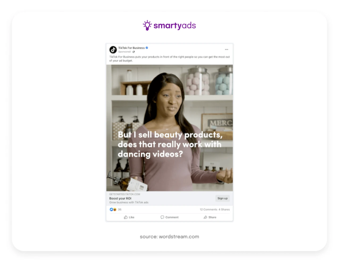This screenshot has height=263, width=339.
Task: Click the Sponsored label
Action: 124,52
